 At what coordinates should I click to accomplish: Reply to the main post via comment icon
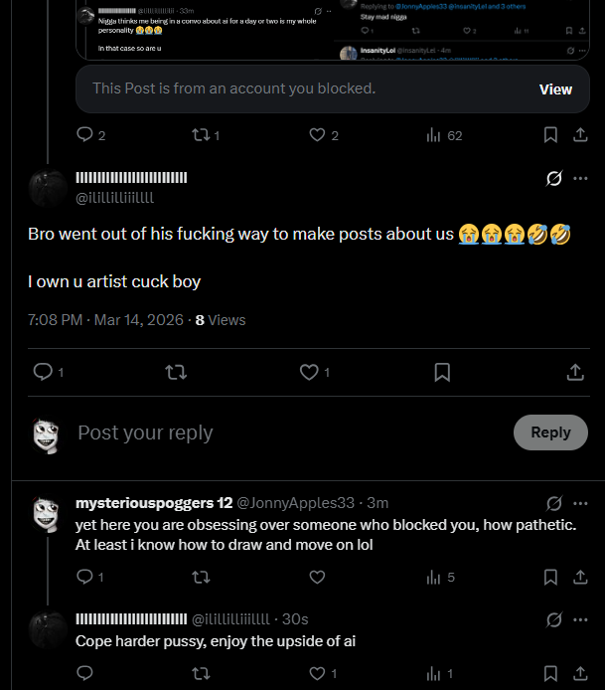(x=43, y=372)
